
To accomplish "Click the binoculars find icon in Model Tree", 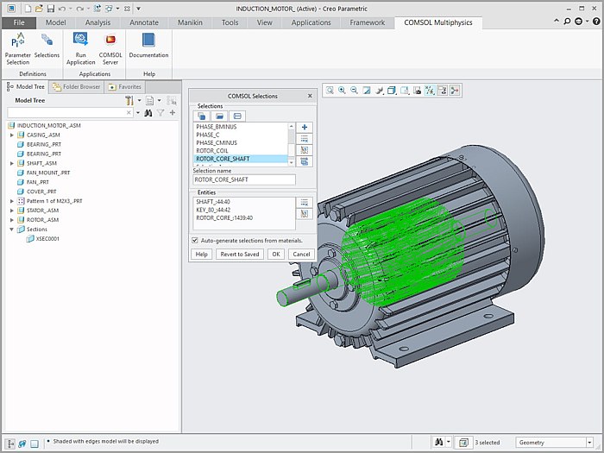I will [148, 113].
